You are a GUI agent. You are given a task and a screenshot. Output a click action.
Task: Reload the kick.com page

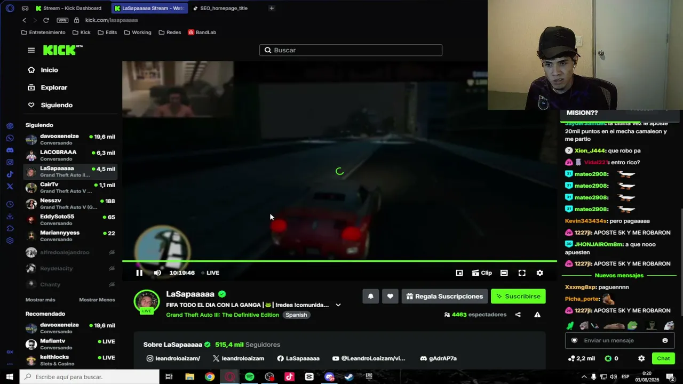tap(46, 20)
